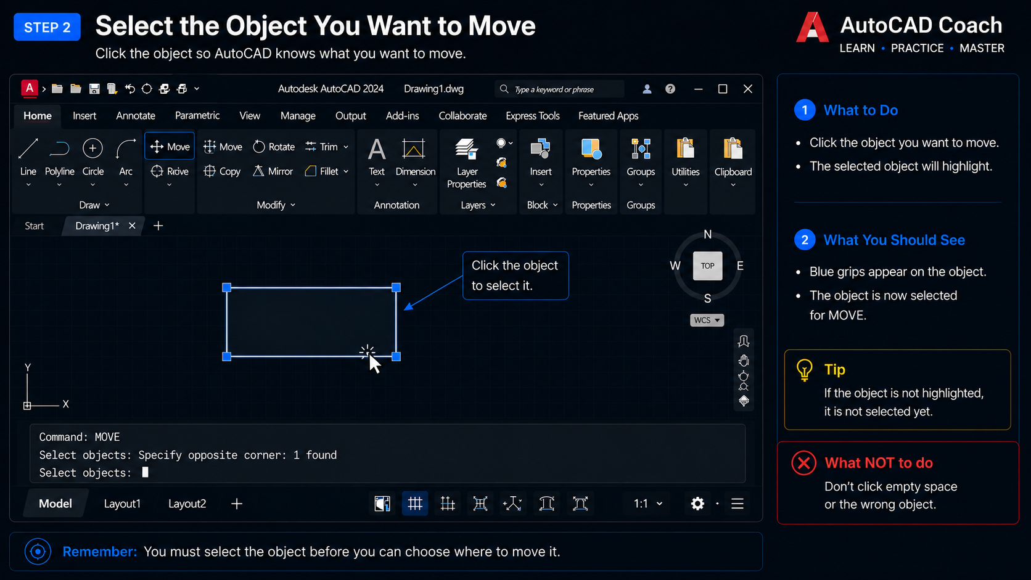Open the Parametric ribbon tab

click(197, 115)
